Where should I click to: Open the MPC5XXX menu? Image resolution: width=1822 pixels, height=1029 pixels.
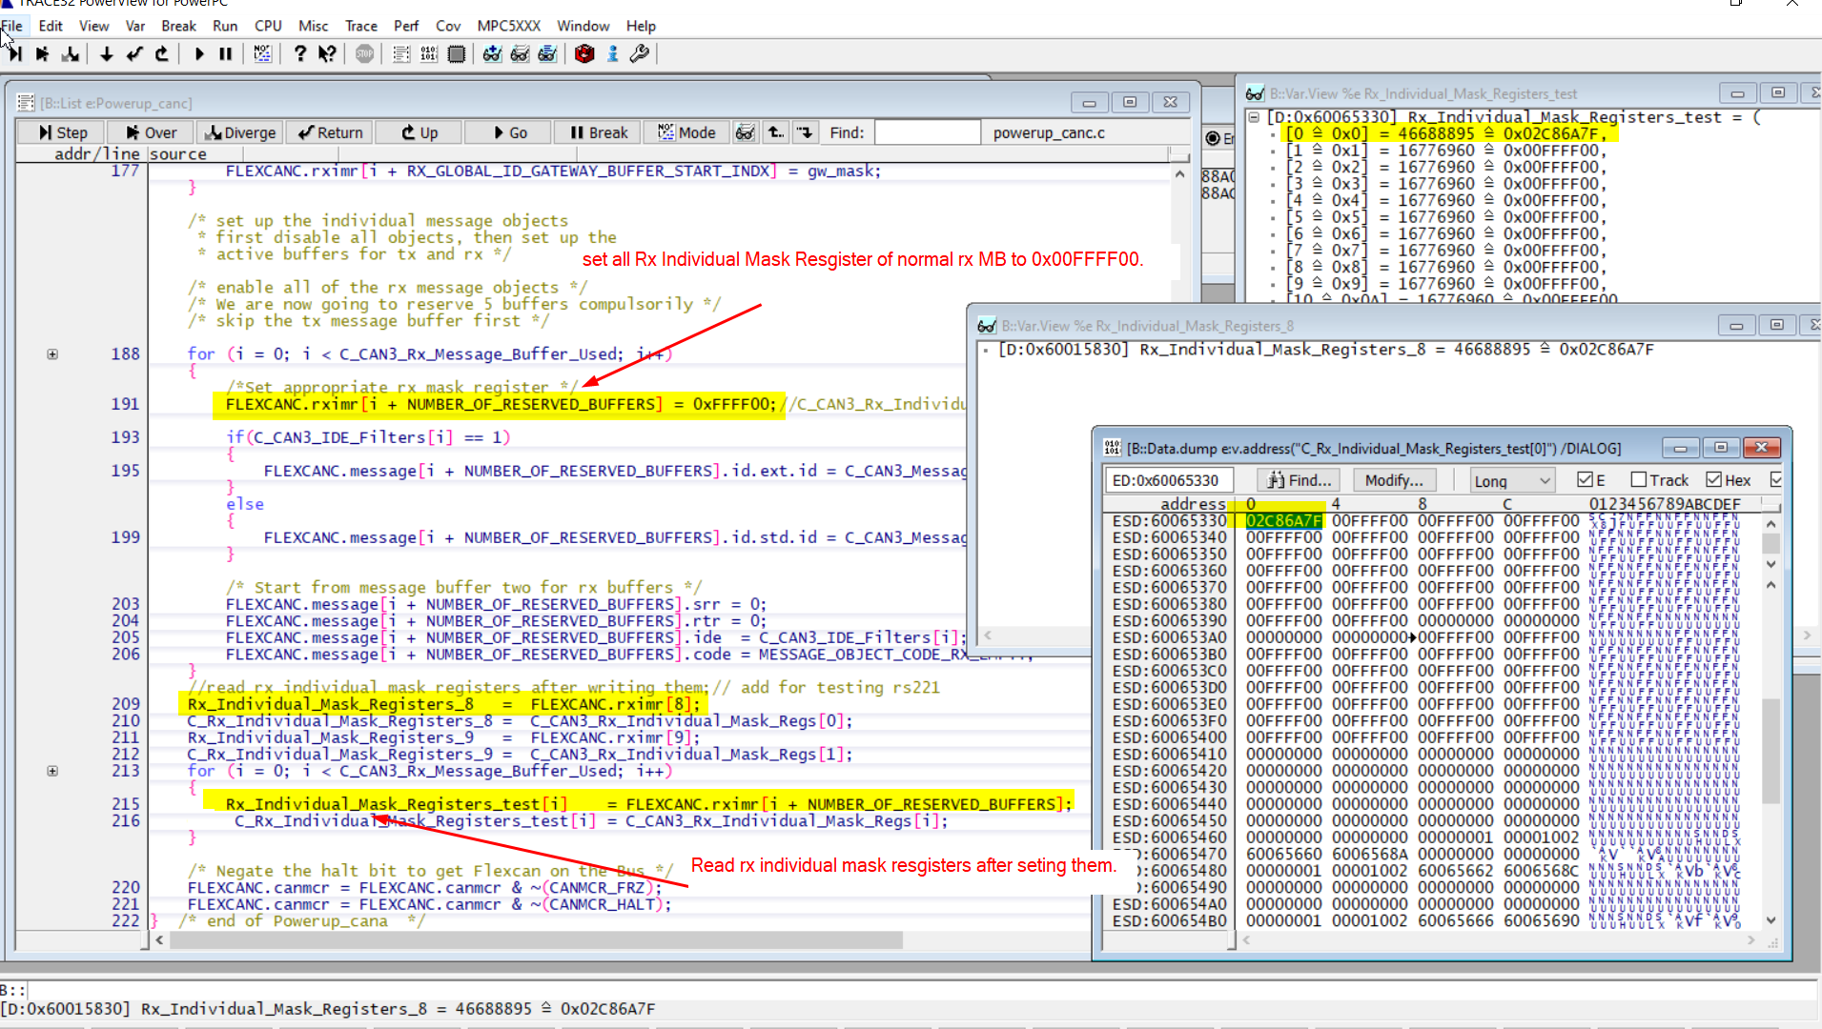pos(508,26)
